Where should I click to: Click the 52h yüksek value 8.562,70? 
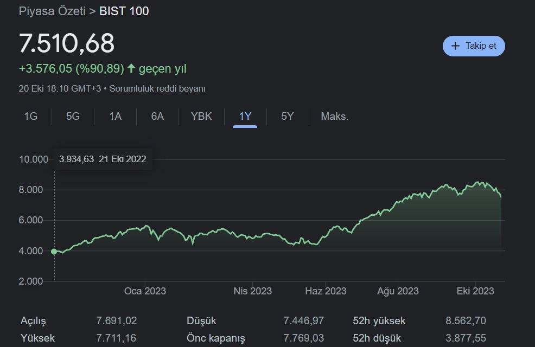(x=466, y=321)
